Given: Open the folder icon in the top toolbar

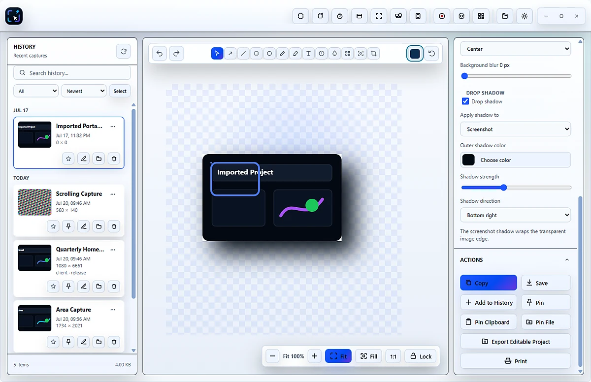Looking at the screenshot, I should [x=505, y=16].
